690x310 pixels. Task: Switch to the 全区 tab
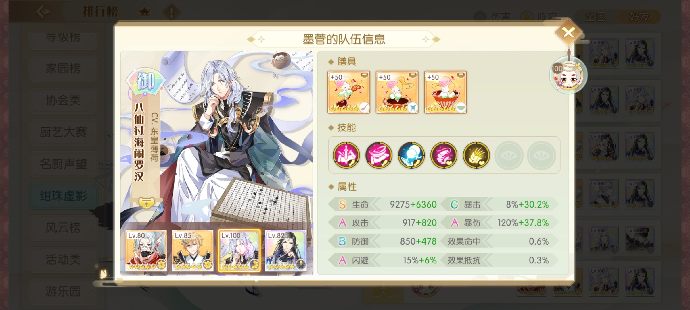[595, 17]
